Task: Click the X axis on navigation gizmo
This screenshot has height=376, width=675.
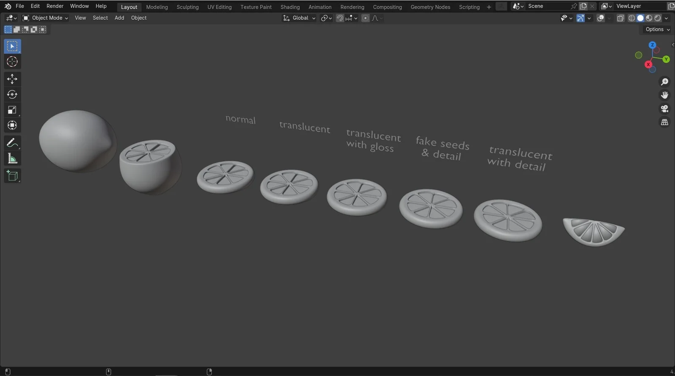Action: pyautogui.click(x=648, y=64)
